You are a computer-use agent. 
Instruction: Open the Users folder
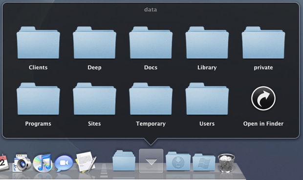(207, 99)
